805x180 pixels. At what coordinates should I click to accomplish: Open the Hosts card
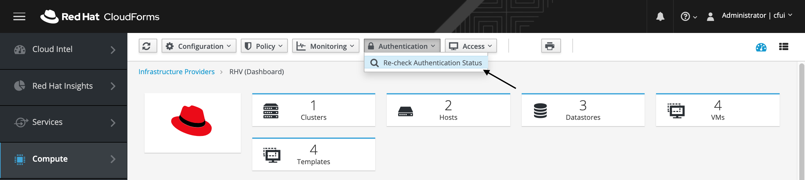pos(448,110)
